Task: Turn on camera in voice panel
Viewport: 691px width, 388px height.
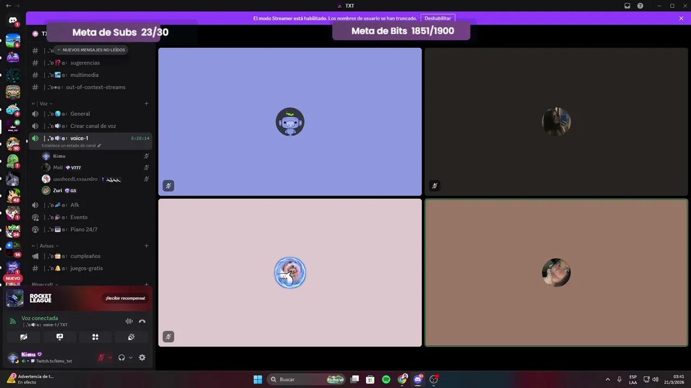Action: (x=24, y=337)
